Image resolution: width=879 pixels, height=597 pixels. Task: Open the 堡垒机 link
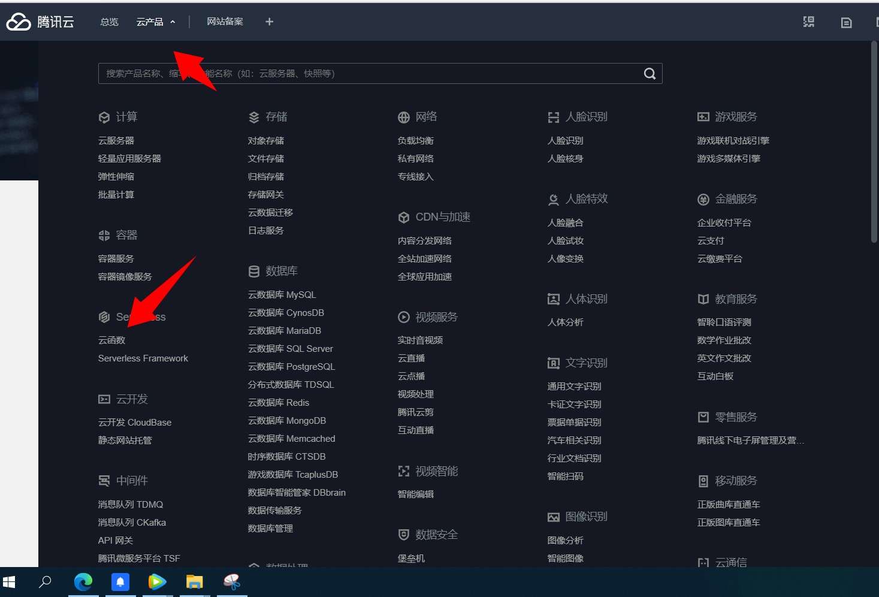pyautogui.click(x=411, y=559)
